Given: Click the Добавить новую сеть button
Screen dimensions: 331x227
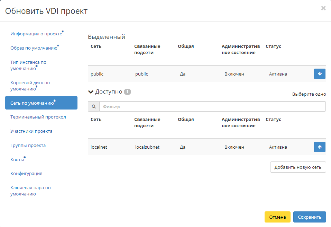Looking at the screenshot, I should tap(298, 167).
